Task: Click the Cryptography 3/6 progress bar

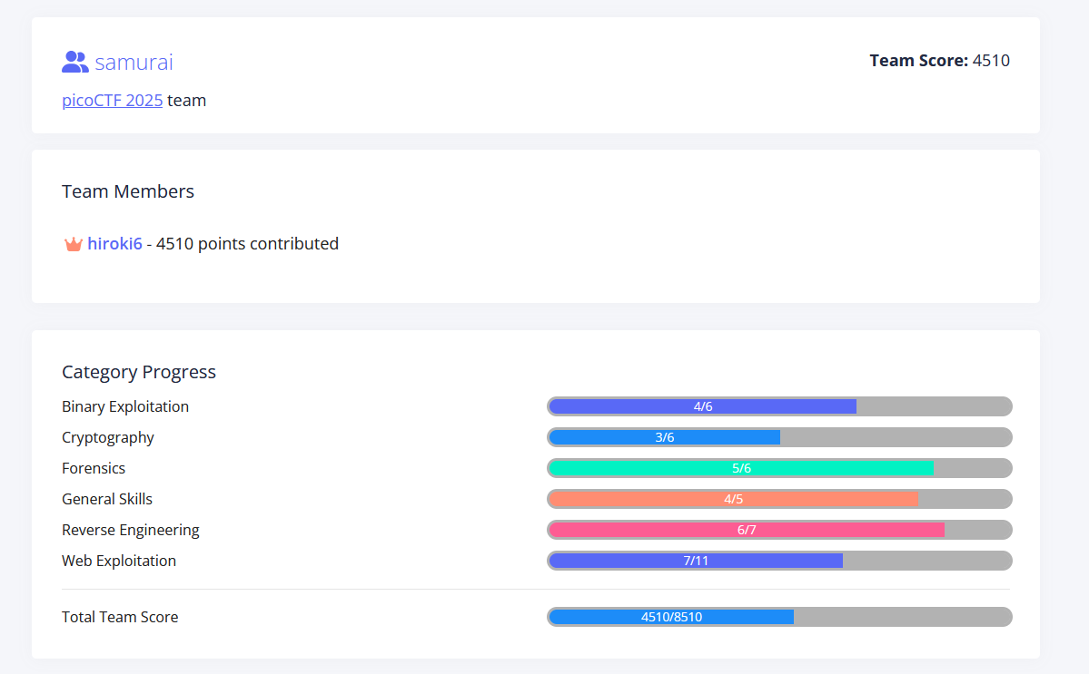Action: pos(779,437)
